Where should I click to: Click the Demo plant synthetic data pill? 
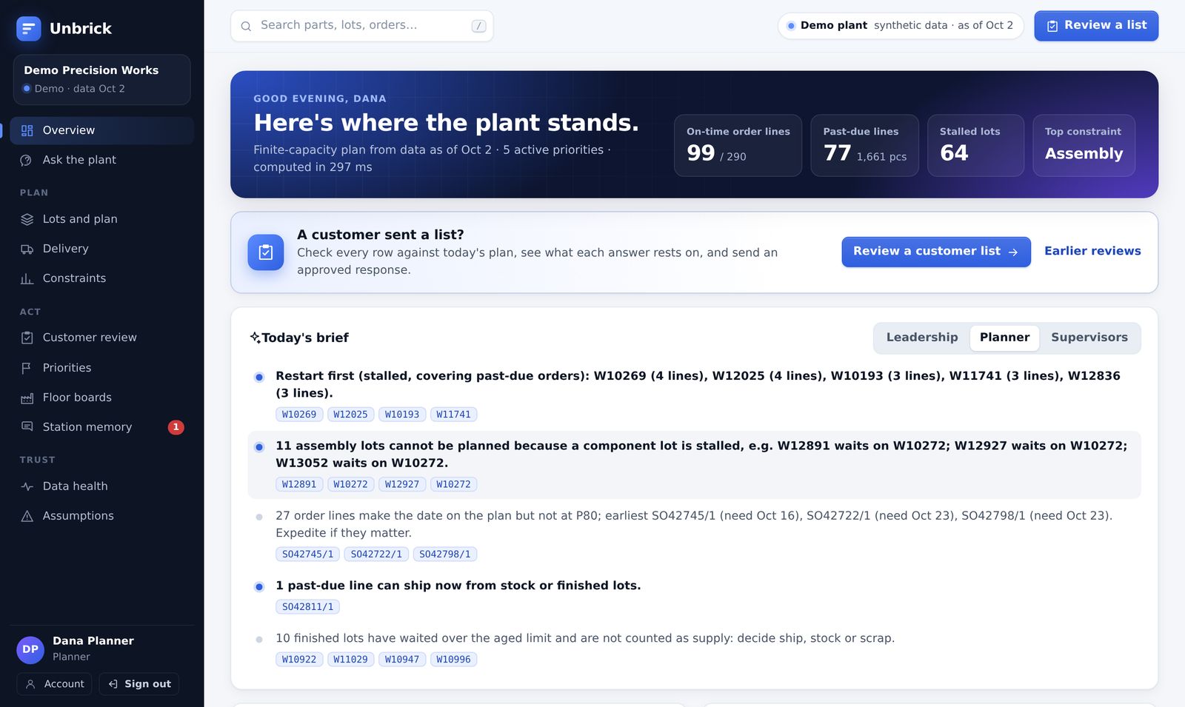[901, 26]
